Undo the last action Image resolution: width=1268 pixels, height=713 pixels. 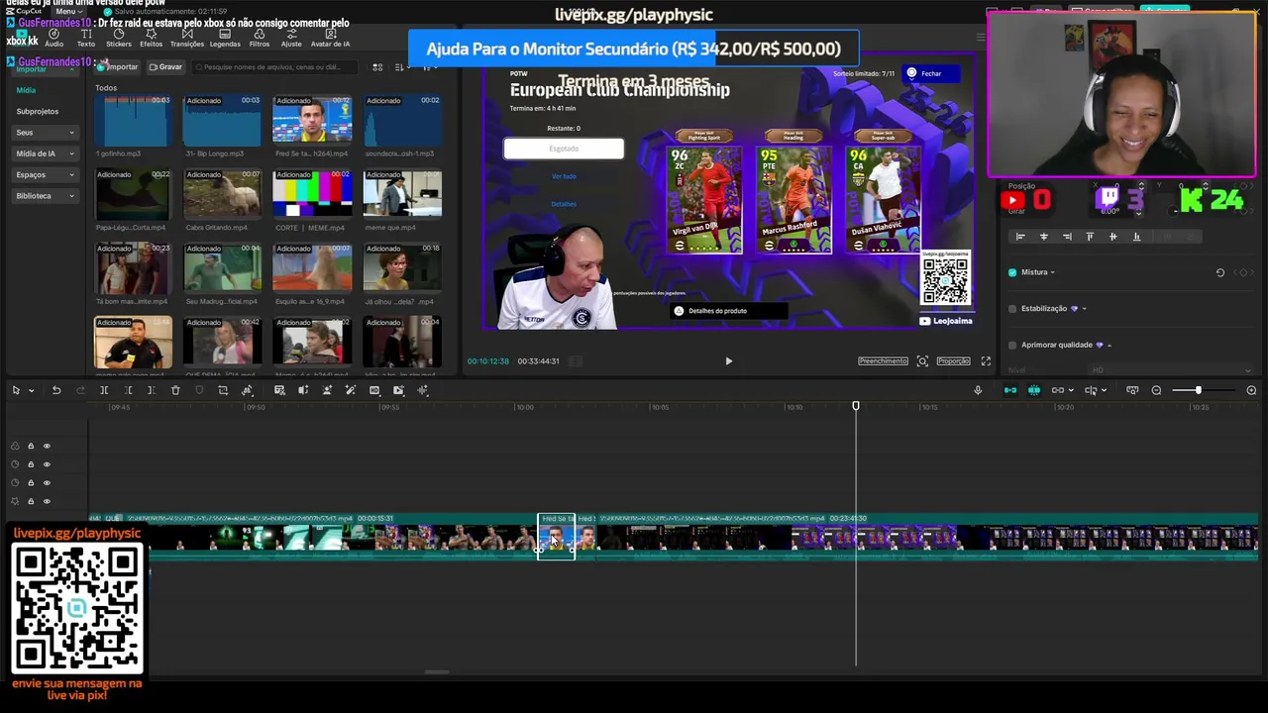pos(56,390)
